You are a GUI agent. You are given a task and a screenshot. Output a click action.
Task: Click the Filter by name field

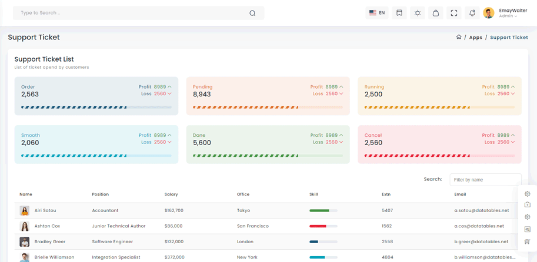click(485, 180)
